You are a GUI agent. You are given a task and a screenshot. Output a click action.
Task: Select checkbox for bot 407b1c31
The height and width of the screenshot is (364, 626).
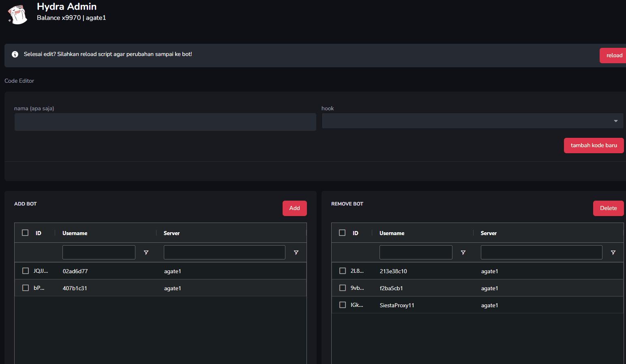click(26, 288)
